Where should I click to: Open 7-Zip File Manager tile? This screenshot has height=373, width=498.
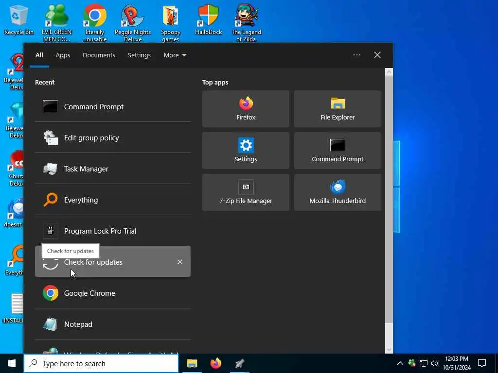tap(246, 192)
